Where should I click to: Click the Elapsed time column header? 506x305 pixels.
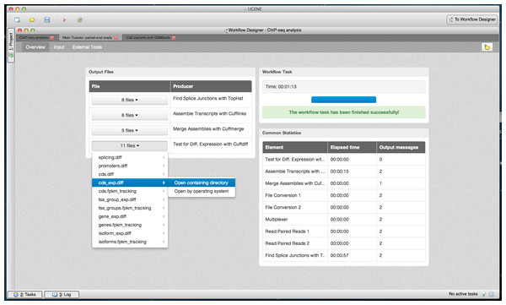click(x=352, y=148)
